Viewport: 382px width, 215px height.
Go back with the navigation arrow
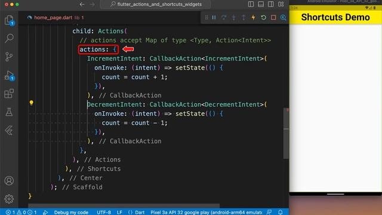pos(82,4)
